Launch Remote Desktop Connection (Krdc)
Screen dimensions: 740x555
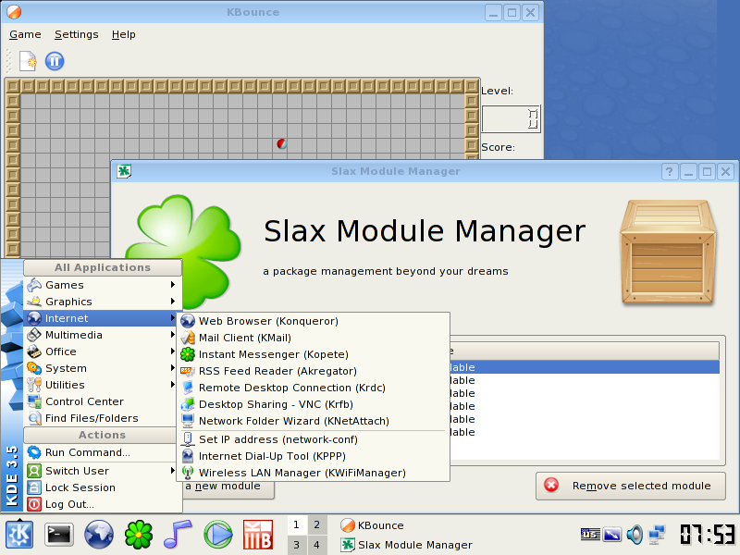pyautogui.click(x=313, y=388)
